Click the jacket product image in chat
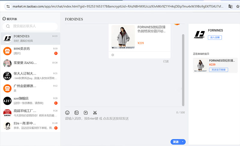This screenshot has width=240, height=146. click(123, 37)
